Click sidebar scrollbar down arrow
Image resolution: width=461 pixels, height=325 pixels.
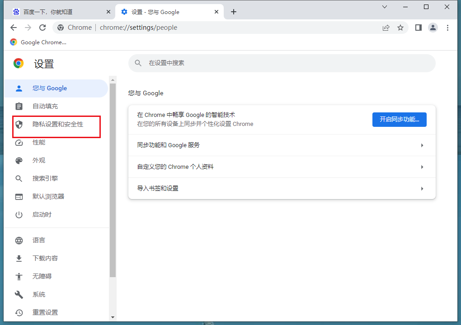[113, 317]
